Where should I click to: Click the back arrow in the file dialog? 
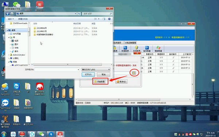(x=8, y=14)
